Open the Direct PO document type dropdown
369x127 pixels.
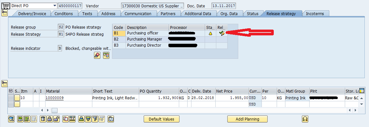55,5
